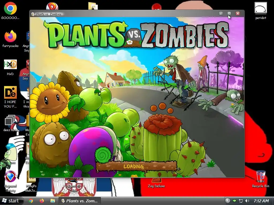Open the volume speaker tray icon

247,201
